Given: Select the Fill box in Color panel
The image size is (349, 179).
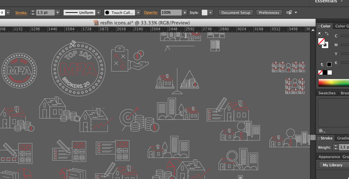Looking at the screenshot, I should (x=321, y=42).
